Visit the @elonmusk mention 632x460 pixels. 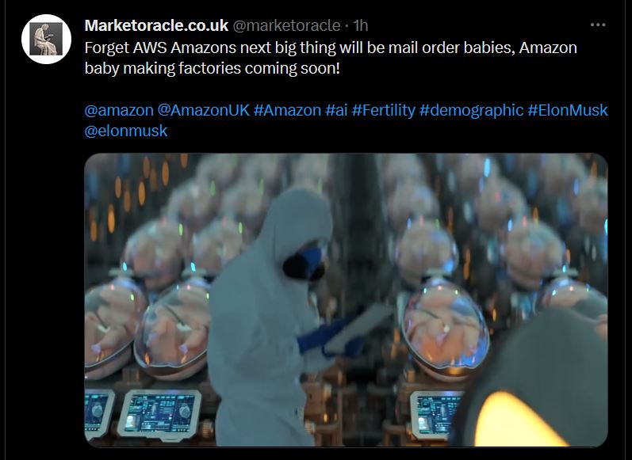point(126,131)
